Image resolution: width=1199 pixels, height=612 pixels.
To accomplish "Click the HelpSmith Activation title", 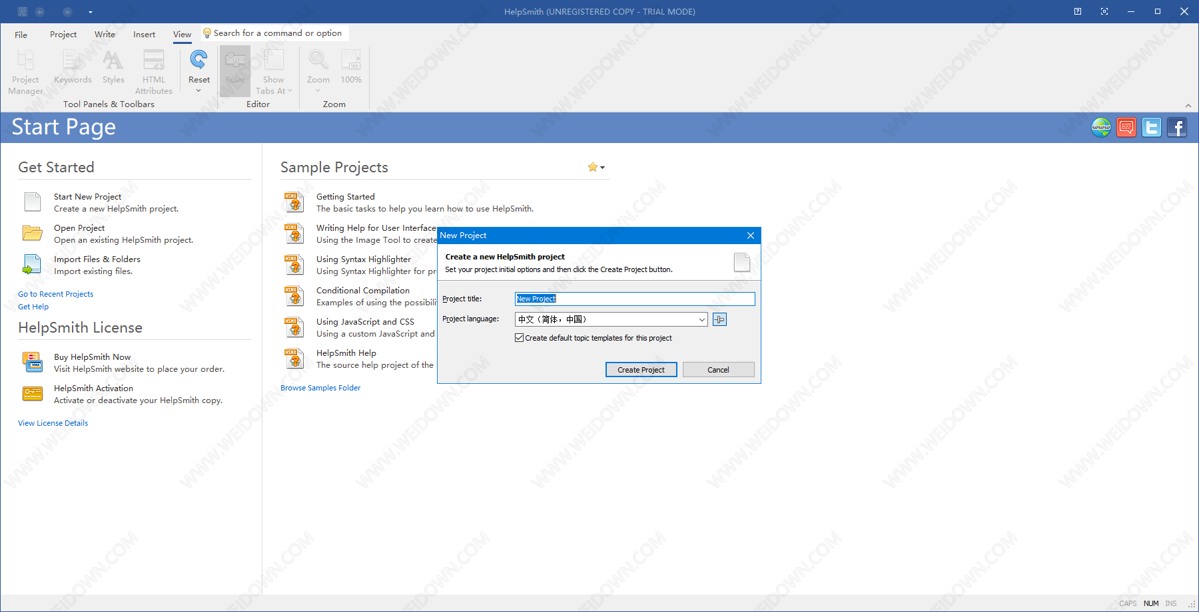I will click(x=93, y=388).
